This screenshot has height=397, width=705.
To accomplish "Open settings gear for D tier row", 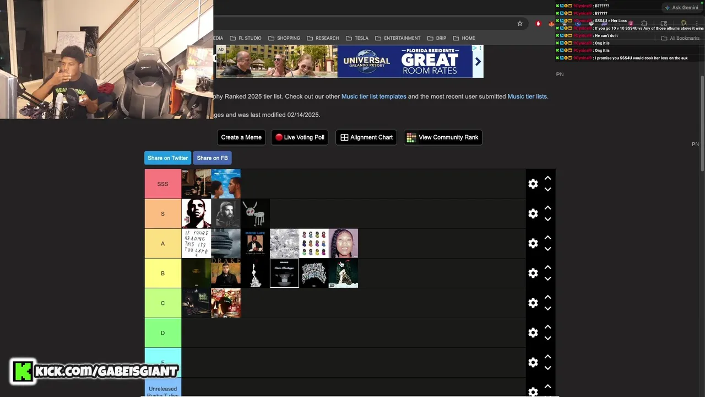I will click(x=533, y=332).
